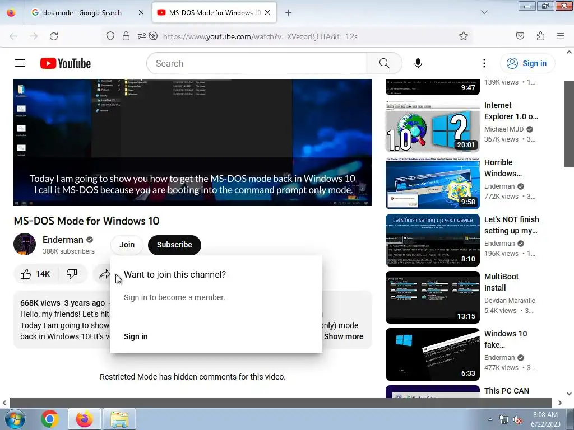Go forward with the forward arrow
This screenshot has width=574, height=430.
click(34, 36)
